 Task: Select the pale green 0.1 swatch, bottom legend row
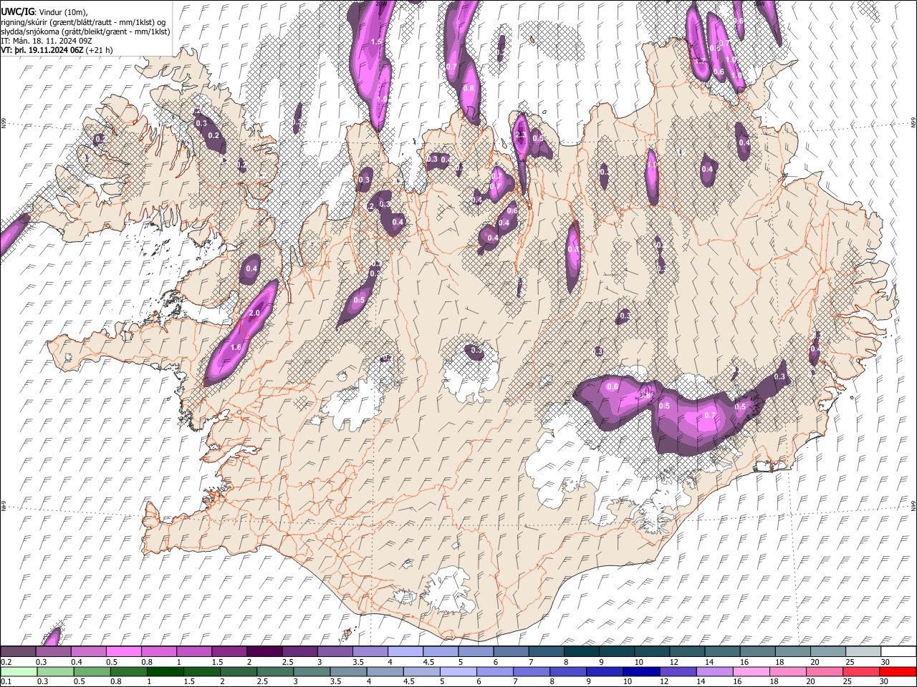click(19, 671)
